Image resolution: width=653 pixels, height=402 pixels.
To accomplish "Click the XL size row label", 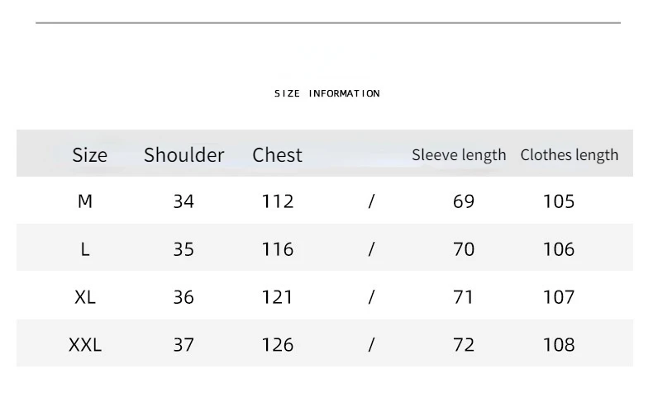I will (x=85, y=297).
